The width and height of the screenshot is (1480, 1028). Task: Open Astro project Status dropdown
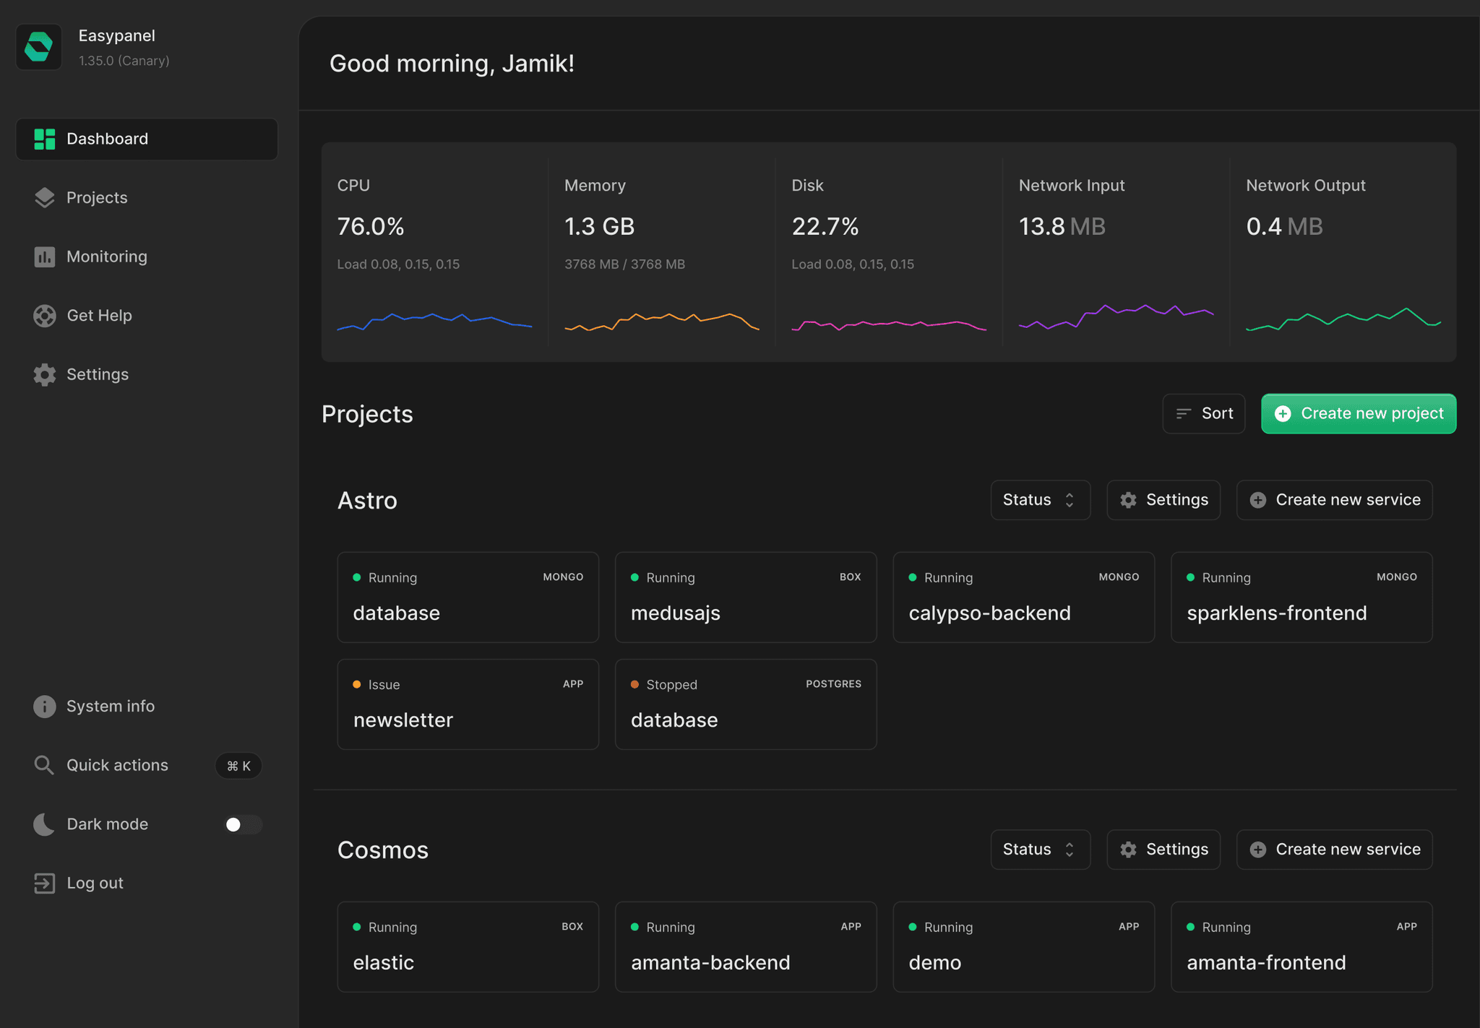point(1039,500)
